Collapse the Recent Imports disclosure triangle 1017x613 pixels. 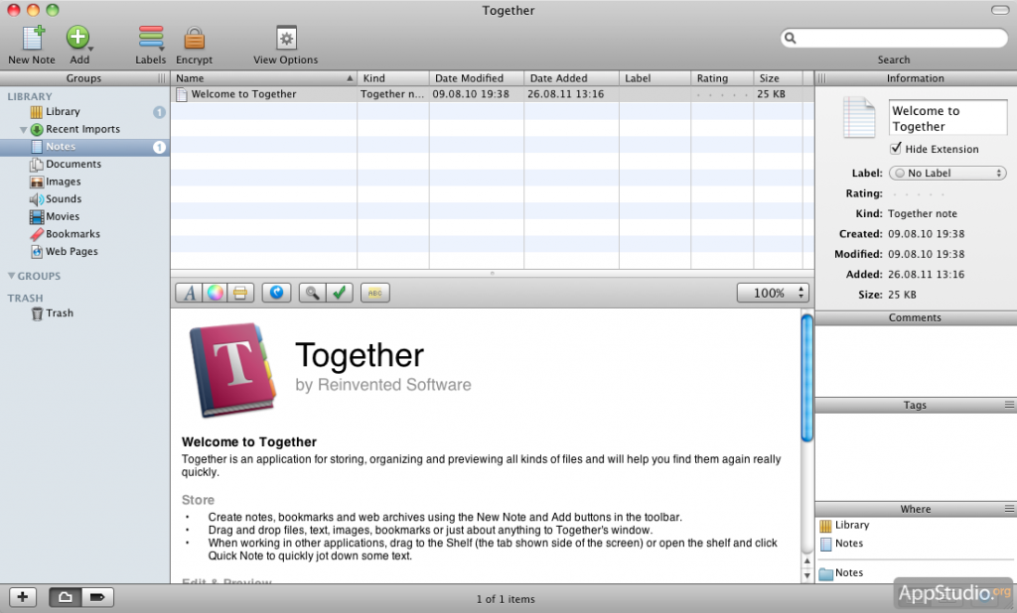pos(24,130)
